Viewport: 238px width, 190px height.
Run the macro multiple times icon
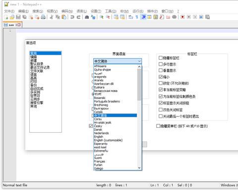coord(201,17)
